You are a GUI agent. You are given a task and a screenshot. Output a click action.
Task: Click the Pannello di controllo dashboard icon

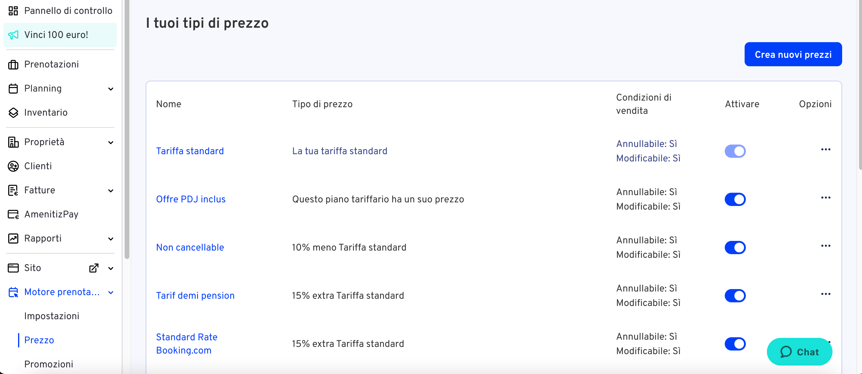click(13, 11)
